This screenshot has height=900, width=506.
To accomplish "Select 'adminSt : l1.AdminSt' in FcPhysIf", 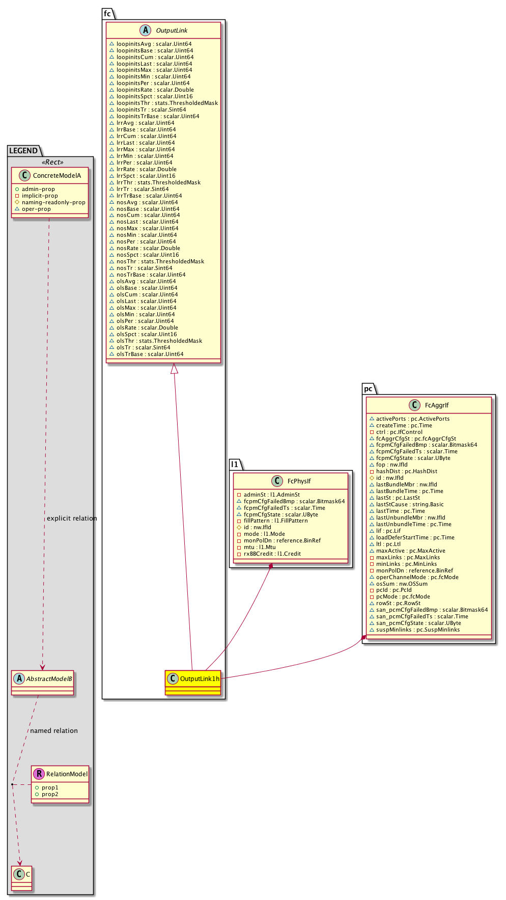I will click(x=271, y=495).
